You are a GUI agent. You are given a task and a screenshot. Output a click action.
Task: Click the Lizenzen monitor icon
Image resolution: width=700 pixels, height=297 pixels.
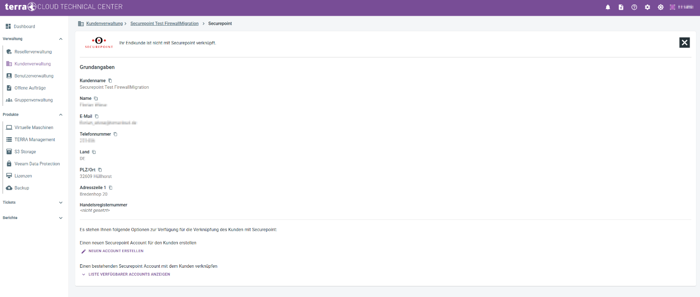pyautogui.click(x=9, y=175)
